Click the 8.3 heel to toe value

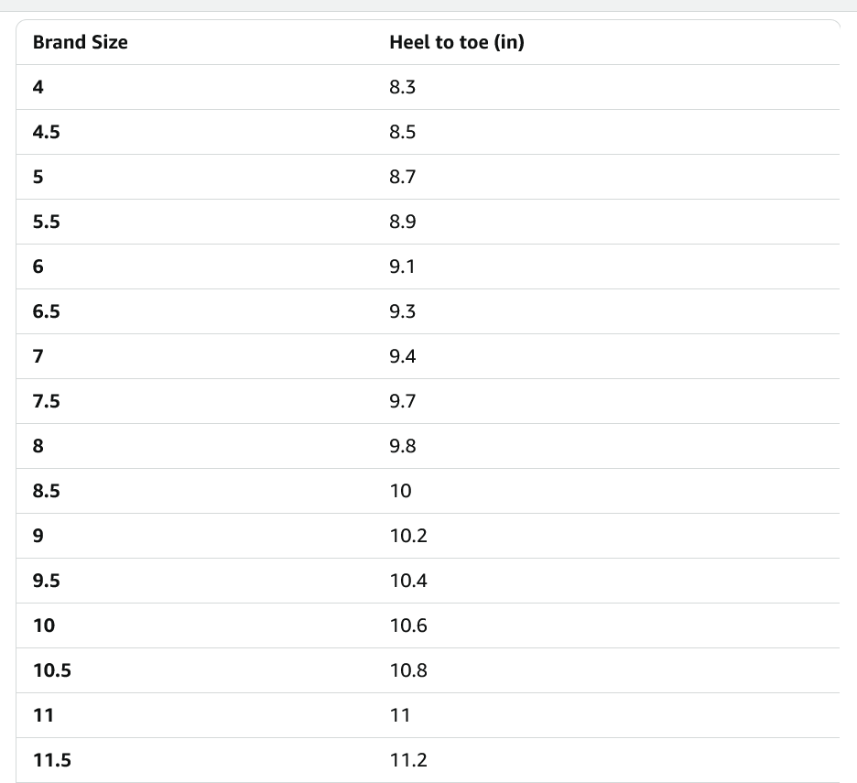pos(403,87)
